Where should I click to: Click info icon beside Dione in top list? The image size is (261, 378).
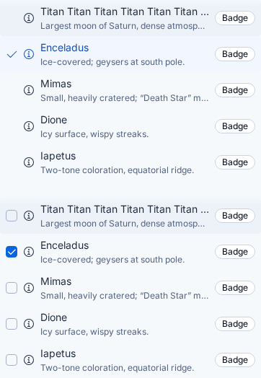(29, 126)
